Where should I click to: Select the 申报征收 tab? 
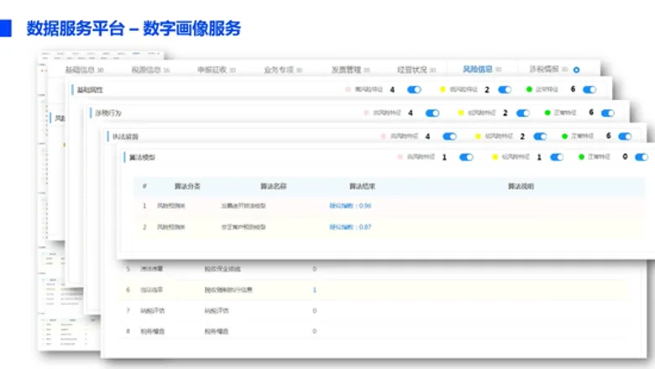coord(217,70)
